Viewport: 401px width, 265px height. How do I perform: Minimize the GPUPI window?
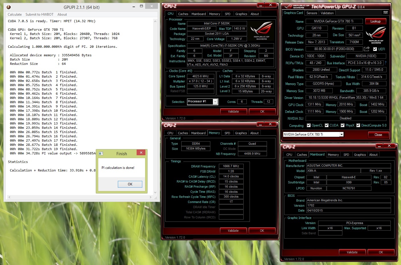coord(134,6)
